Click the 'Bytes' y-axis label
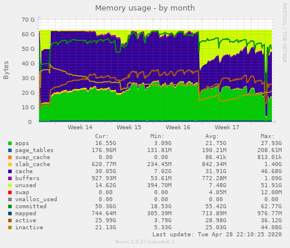The height and width of the screenshot is (248, 290). [6, 70]
